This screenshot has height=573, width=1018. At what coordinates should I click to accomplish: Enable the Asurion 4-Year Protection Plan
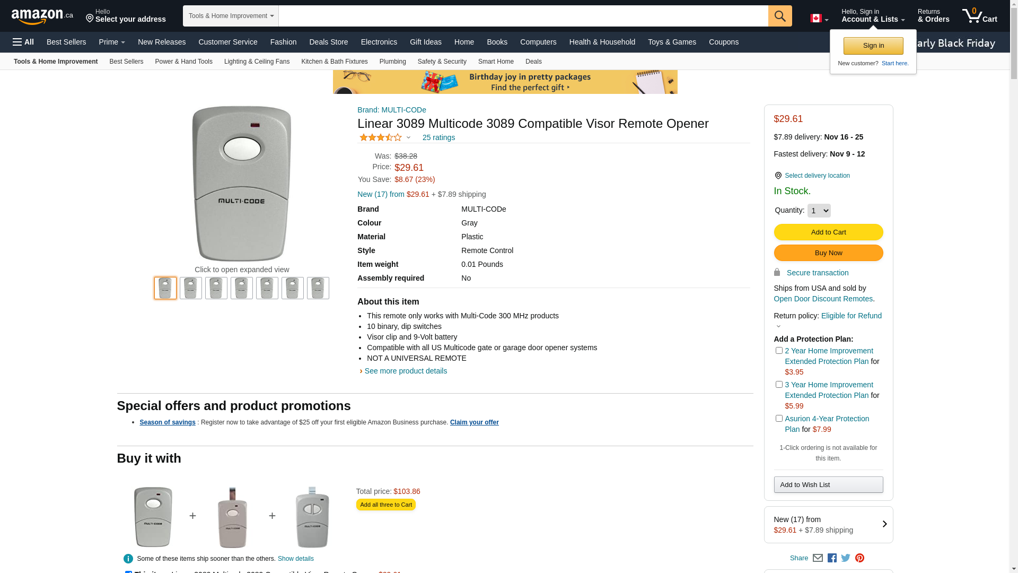click(x=779, y=419)
